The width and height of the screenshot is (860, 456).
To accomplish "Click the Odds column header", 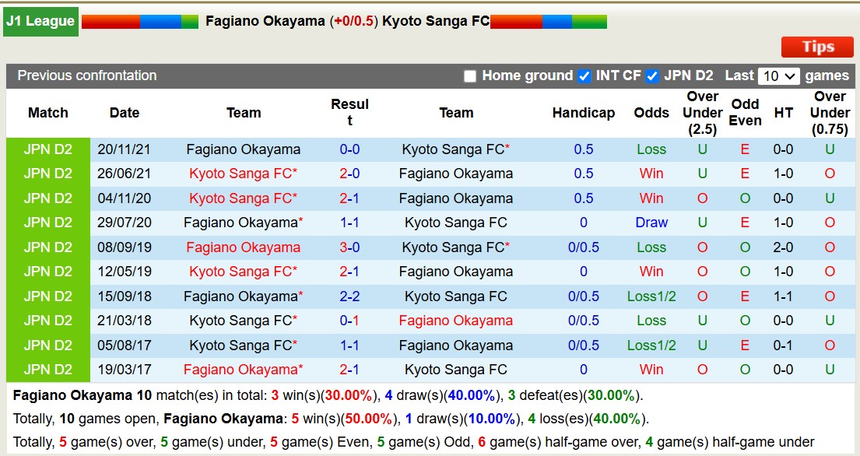I will point(651,113).
